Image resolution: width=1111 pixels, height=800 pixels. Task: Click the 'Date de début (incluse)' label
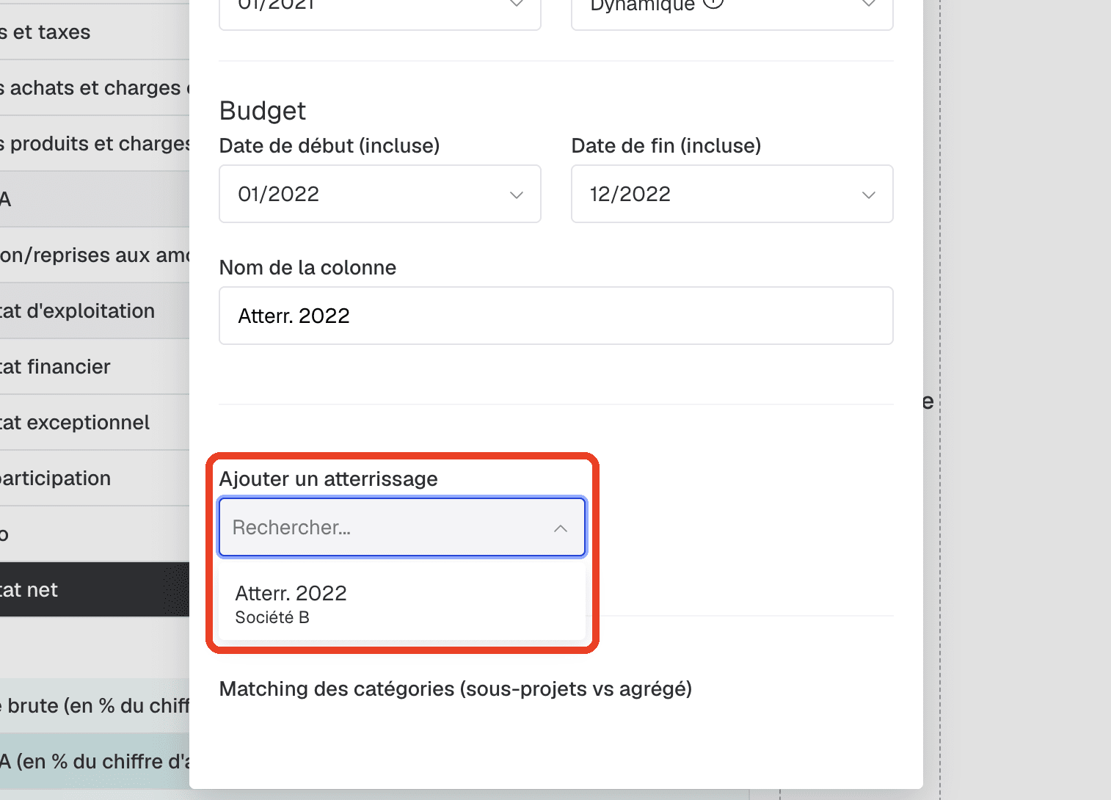[x=329, y=146]
